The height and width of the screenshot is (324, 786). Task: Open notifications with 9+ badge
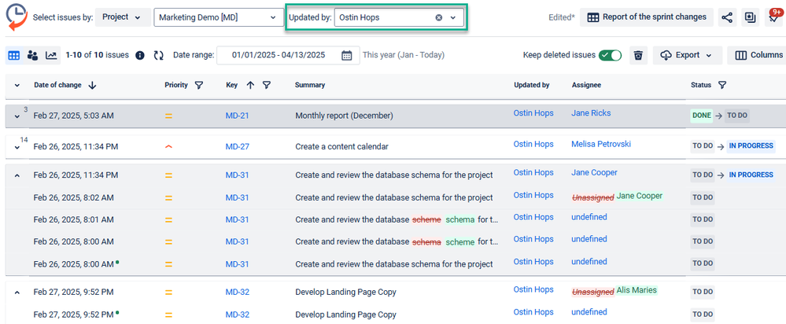pos(774,17)
